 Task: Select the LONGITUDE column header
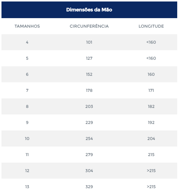pyautogui.click(x=151, y=26)
